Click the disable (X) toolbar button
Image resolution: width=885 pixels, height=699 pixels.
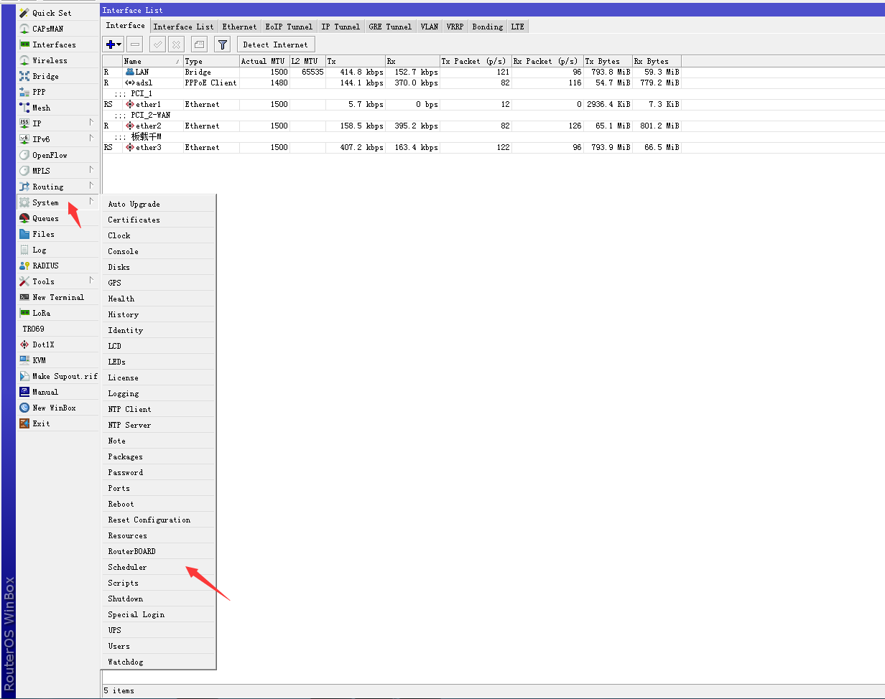(x=176, y=44)
